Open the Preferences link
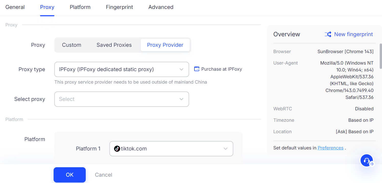 [330, 148]
